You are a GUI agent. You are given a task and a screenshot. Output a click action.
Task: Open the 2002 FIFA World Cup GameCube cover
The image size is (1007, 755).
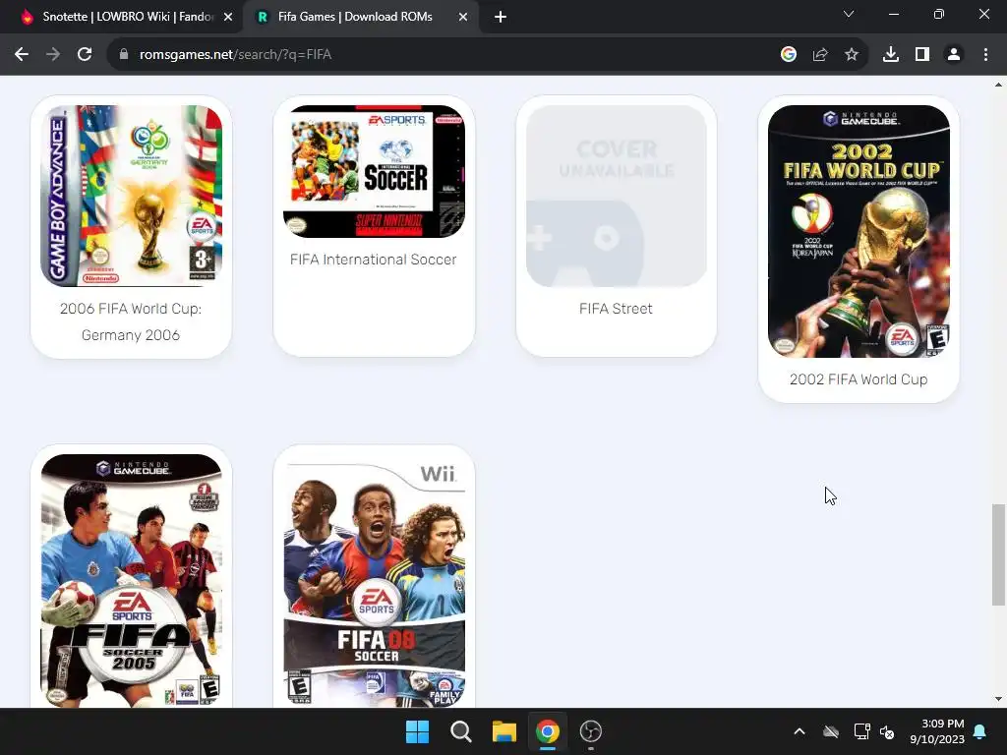tap(859, 231)
